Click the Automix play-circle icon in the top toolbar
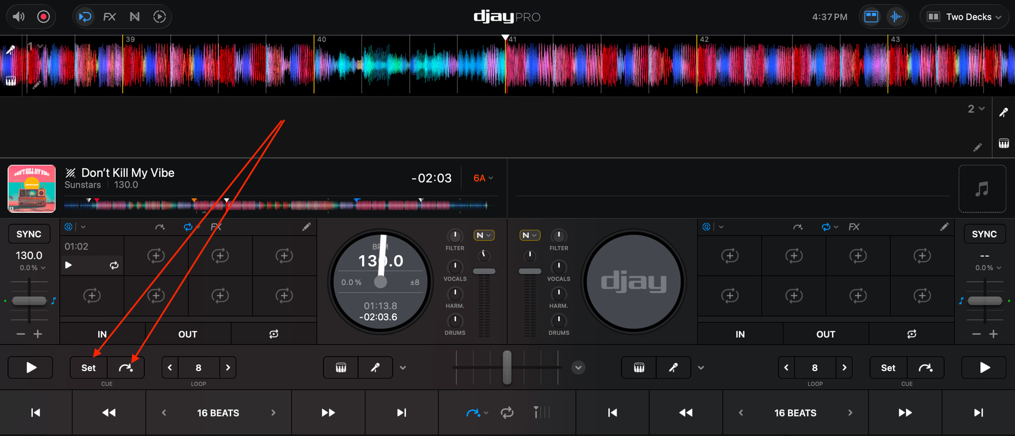 (159, 17)
